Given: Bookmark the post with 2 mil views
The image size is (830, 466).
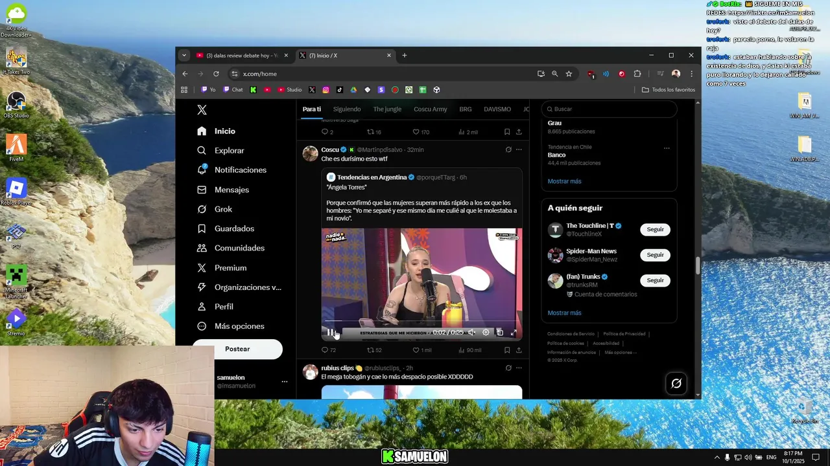Looking at the screenshot, I should tap(507, 132).
